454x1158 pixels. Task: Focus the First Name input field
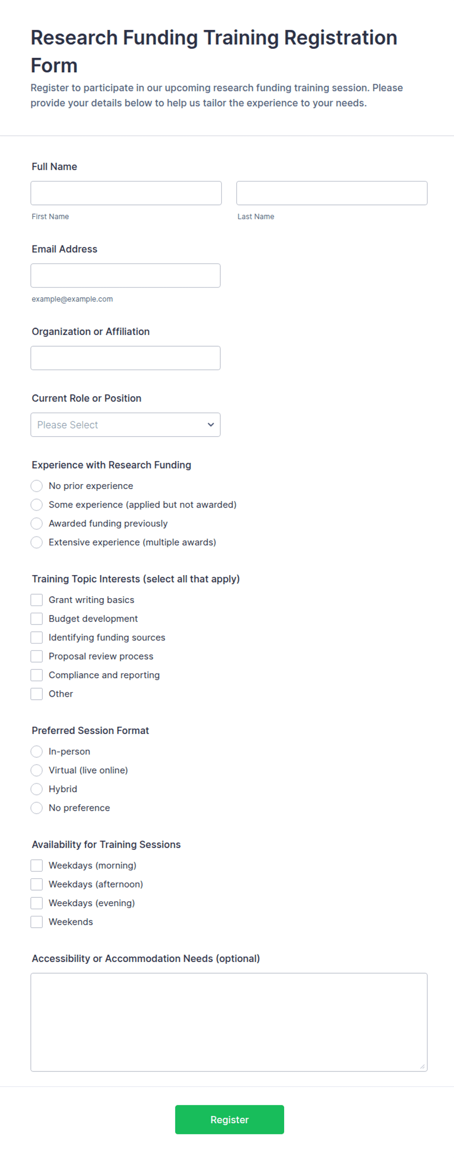coord(126,193)
